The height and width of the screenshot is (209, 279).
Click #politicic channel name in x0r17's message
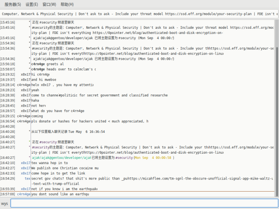click(x=71, y=95)
